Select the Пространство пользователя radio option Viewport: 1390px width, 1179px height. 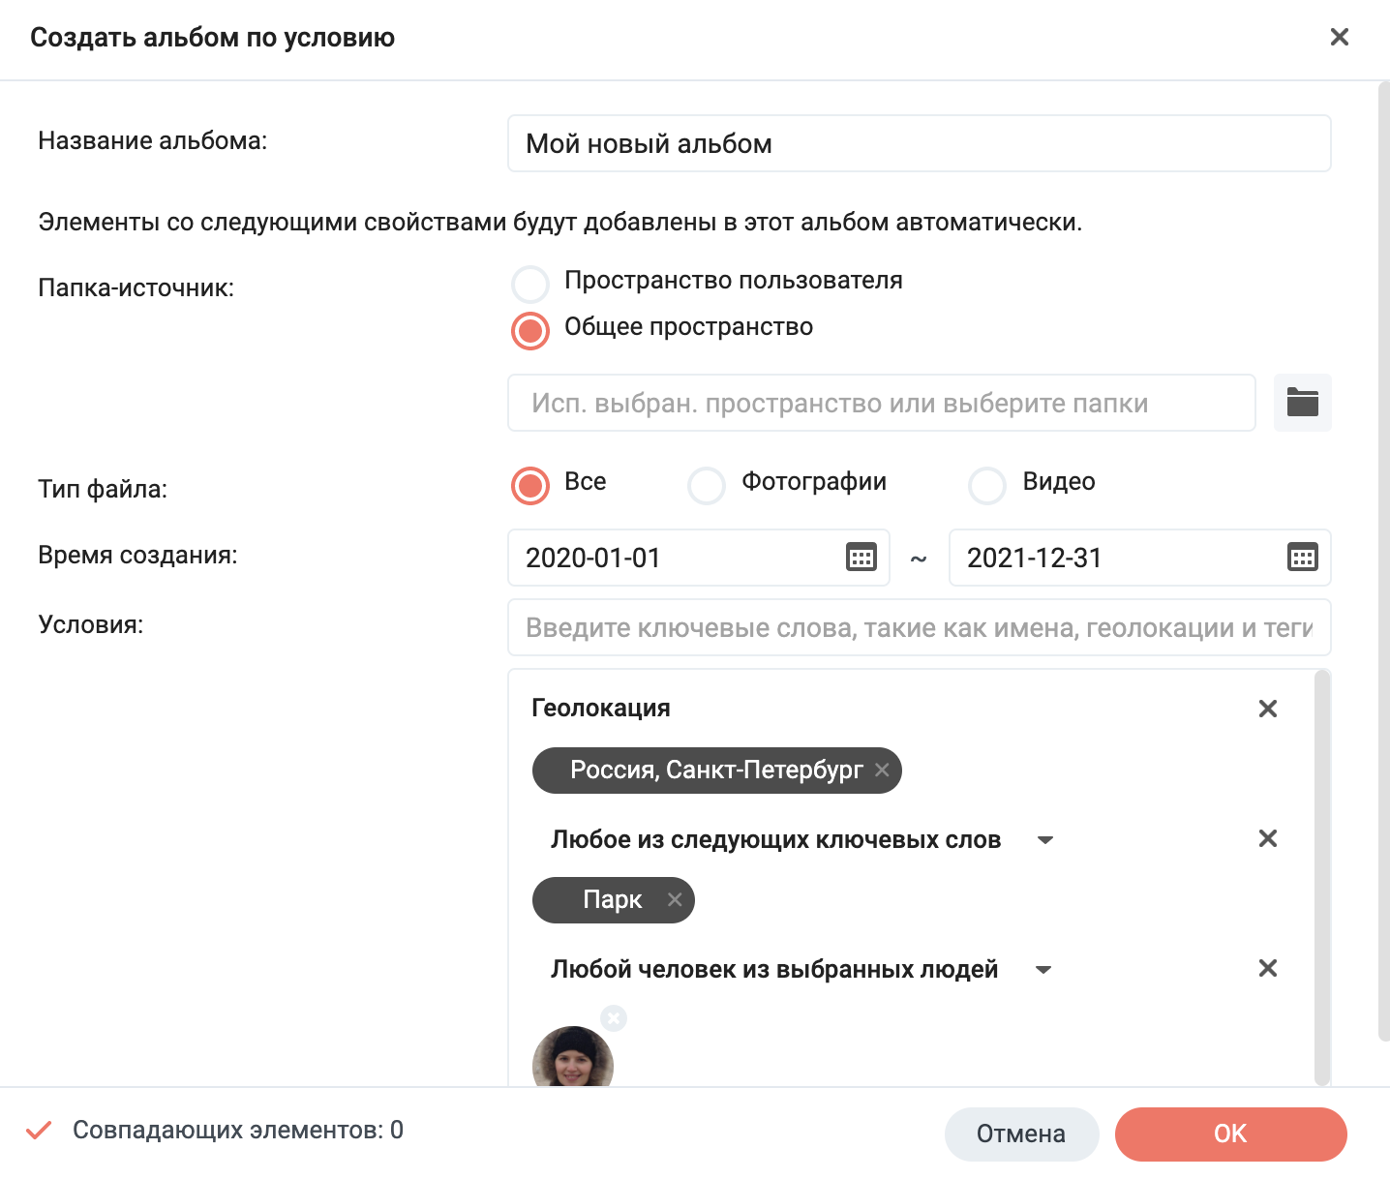(x=530, y=285)
